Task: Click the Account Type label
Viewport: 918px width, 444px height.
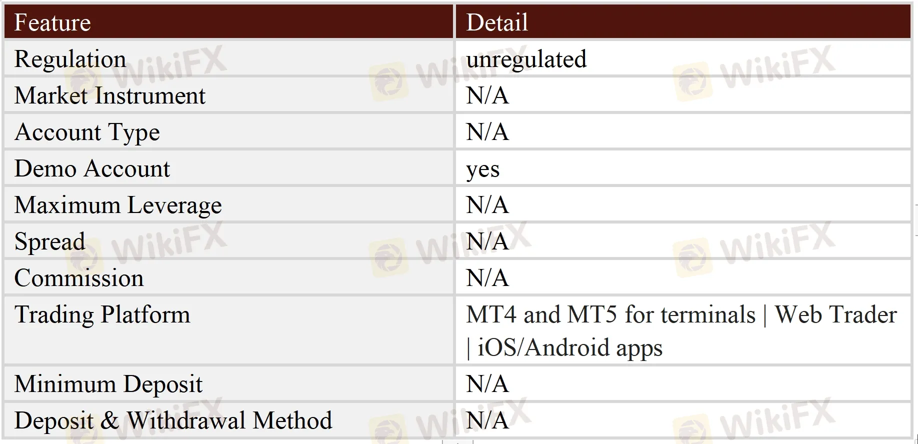Action: pos(87,132)
